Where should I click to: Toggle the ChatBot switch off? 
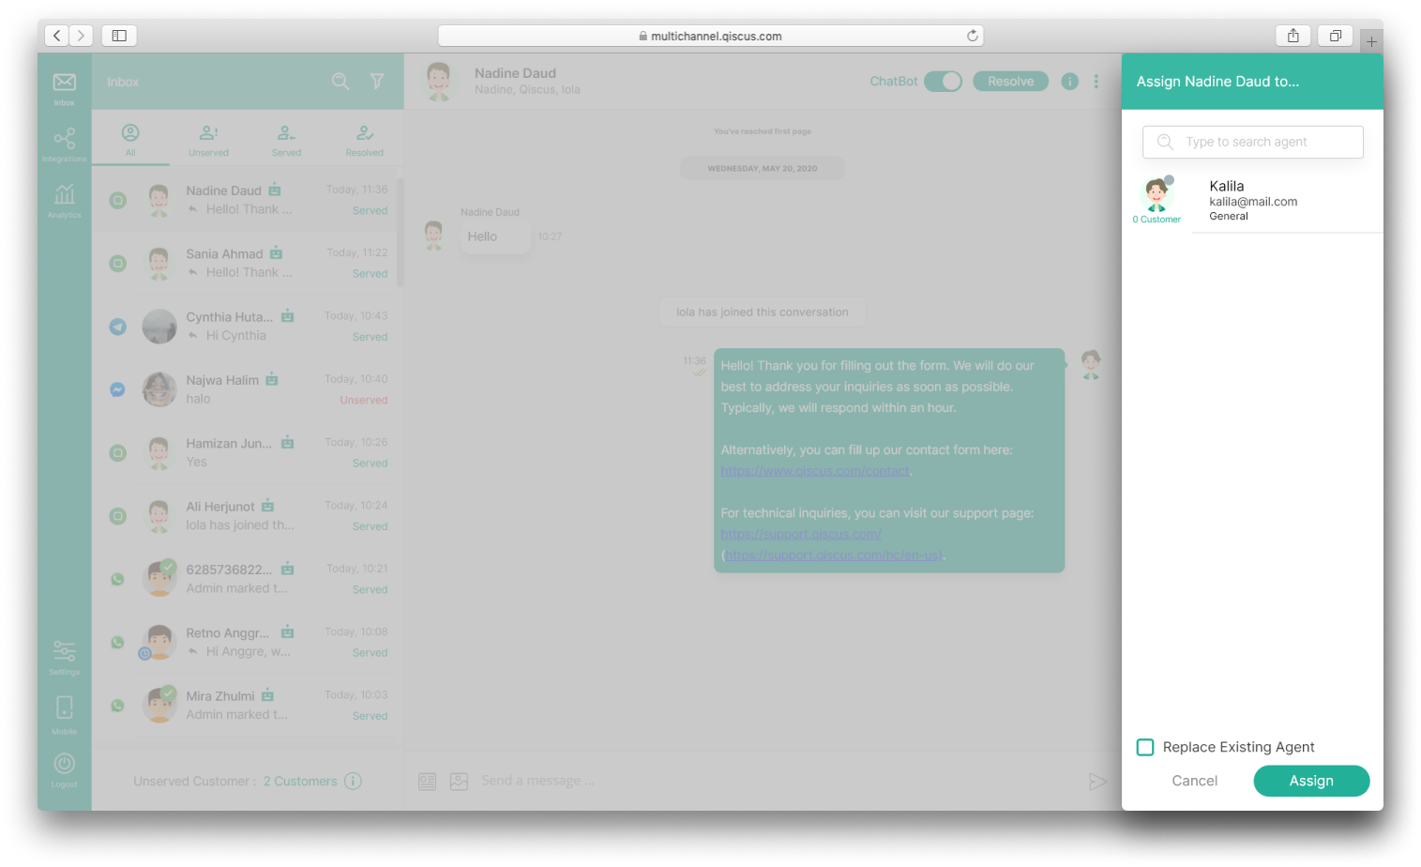943,82
